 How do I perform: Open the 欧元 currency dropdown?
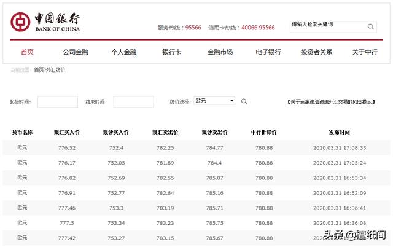tap(214, 101)
